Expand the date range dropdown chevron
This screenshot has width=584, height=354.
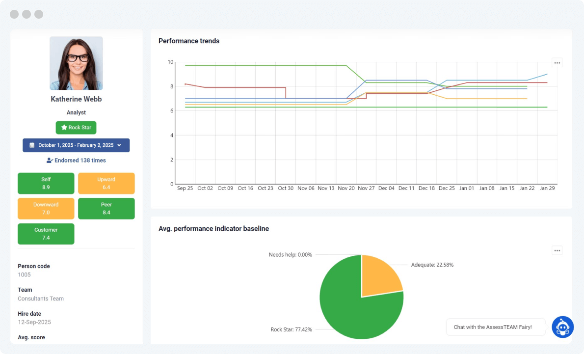(119, 145)
